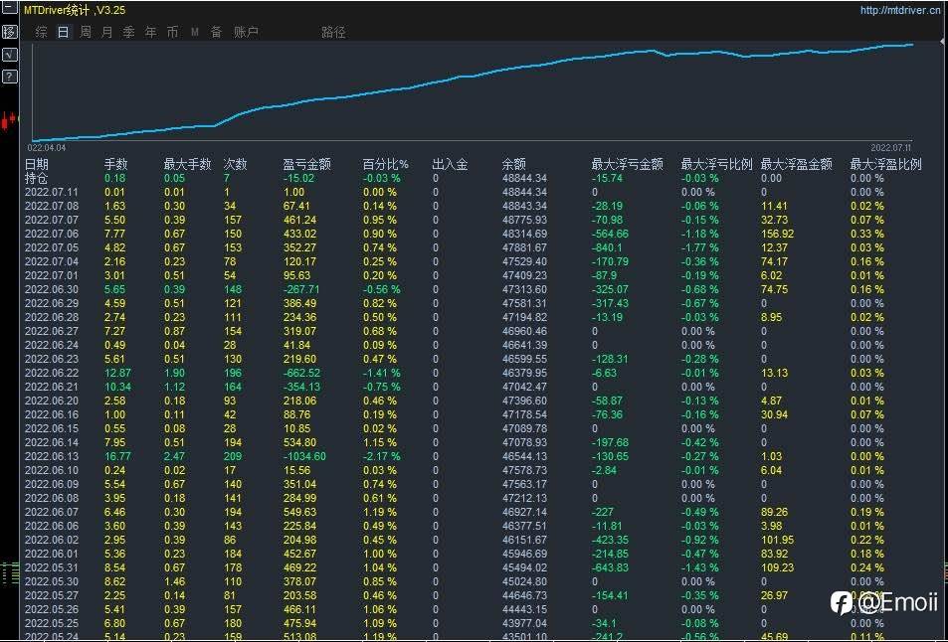Click profit value -1034.60
Screen dimensions: 948x642
[304, 456]
